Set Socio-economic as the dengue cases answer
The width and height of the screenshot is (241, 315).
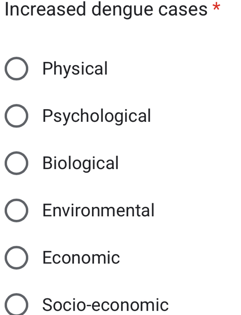(17, 305)
